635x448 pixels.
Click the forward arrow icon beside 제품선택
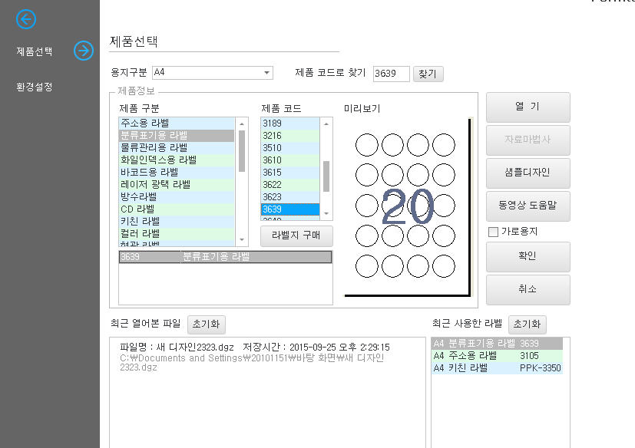click(x=84, y=51)
